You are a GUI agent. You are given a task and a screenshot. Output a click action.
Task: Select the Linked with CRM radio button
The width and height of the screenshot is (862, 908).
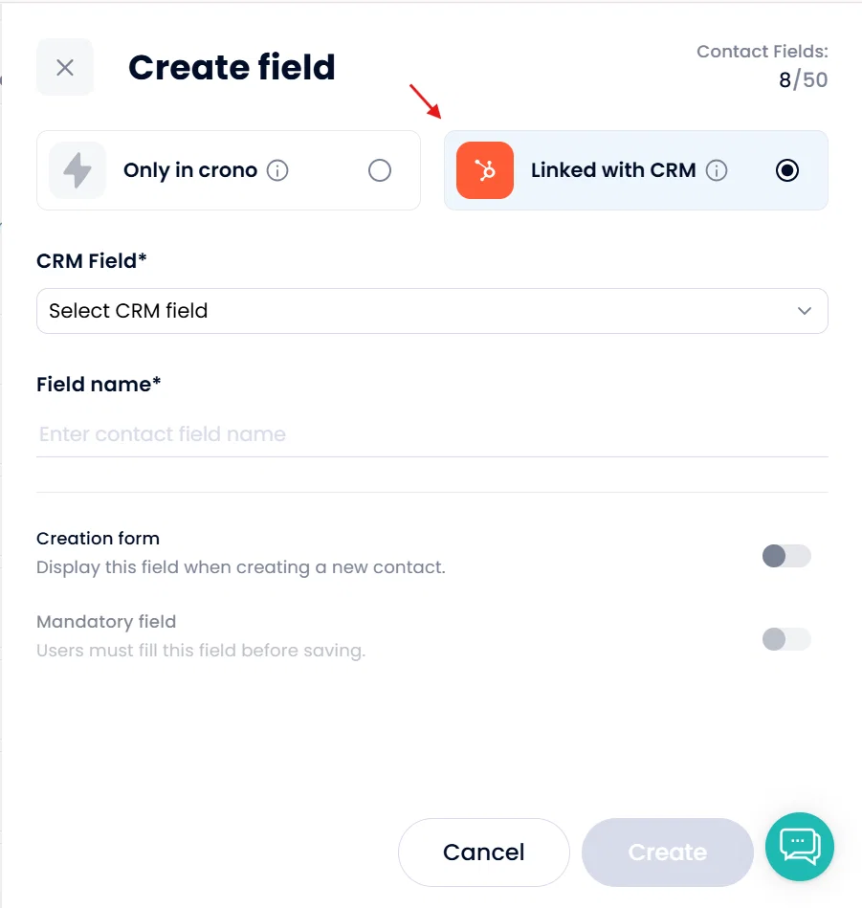click(787, 170)
